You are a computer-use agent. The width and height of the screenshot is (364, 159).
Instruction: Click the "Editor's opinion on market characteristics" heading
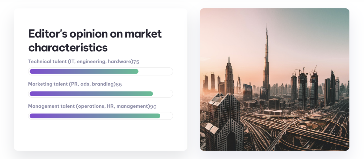pyautogui.click(x=95, y=41)
